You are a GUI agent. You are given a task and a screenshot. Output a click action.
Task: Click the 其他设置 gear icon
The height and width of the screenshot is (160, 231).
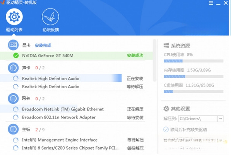coord(166,109)
